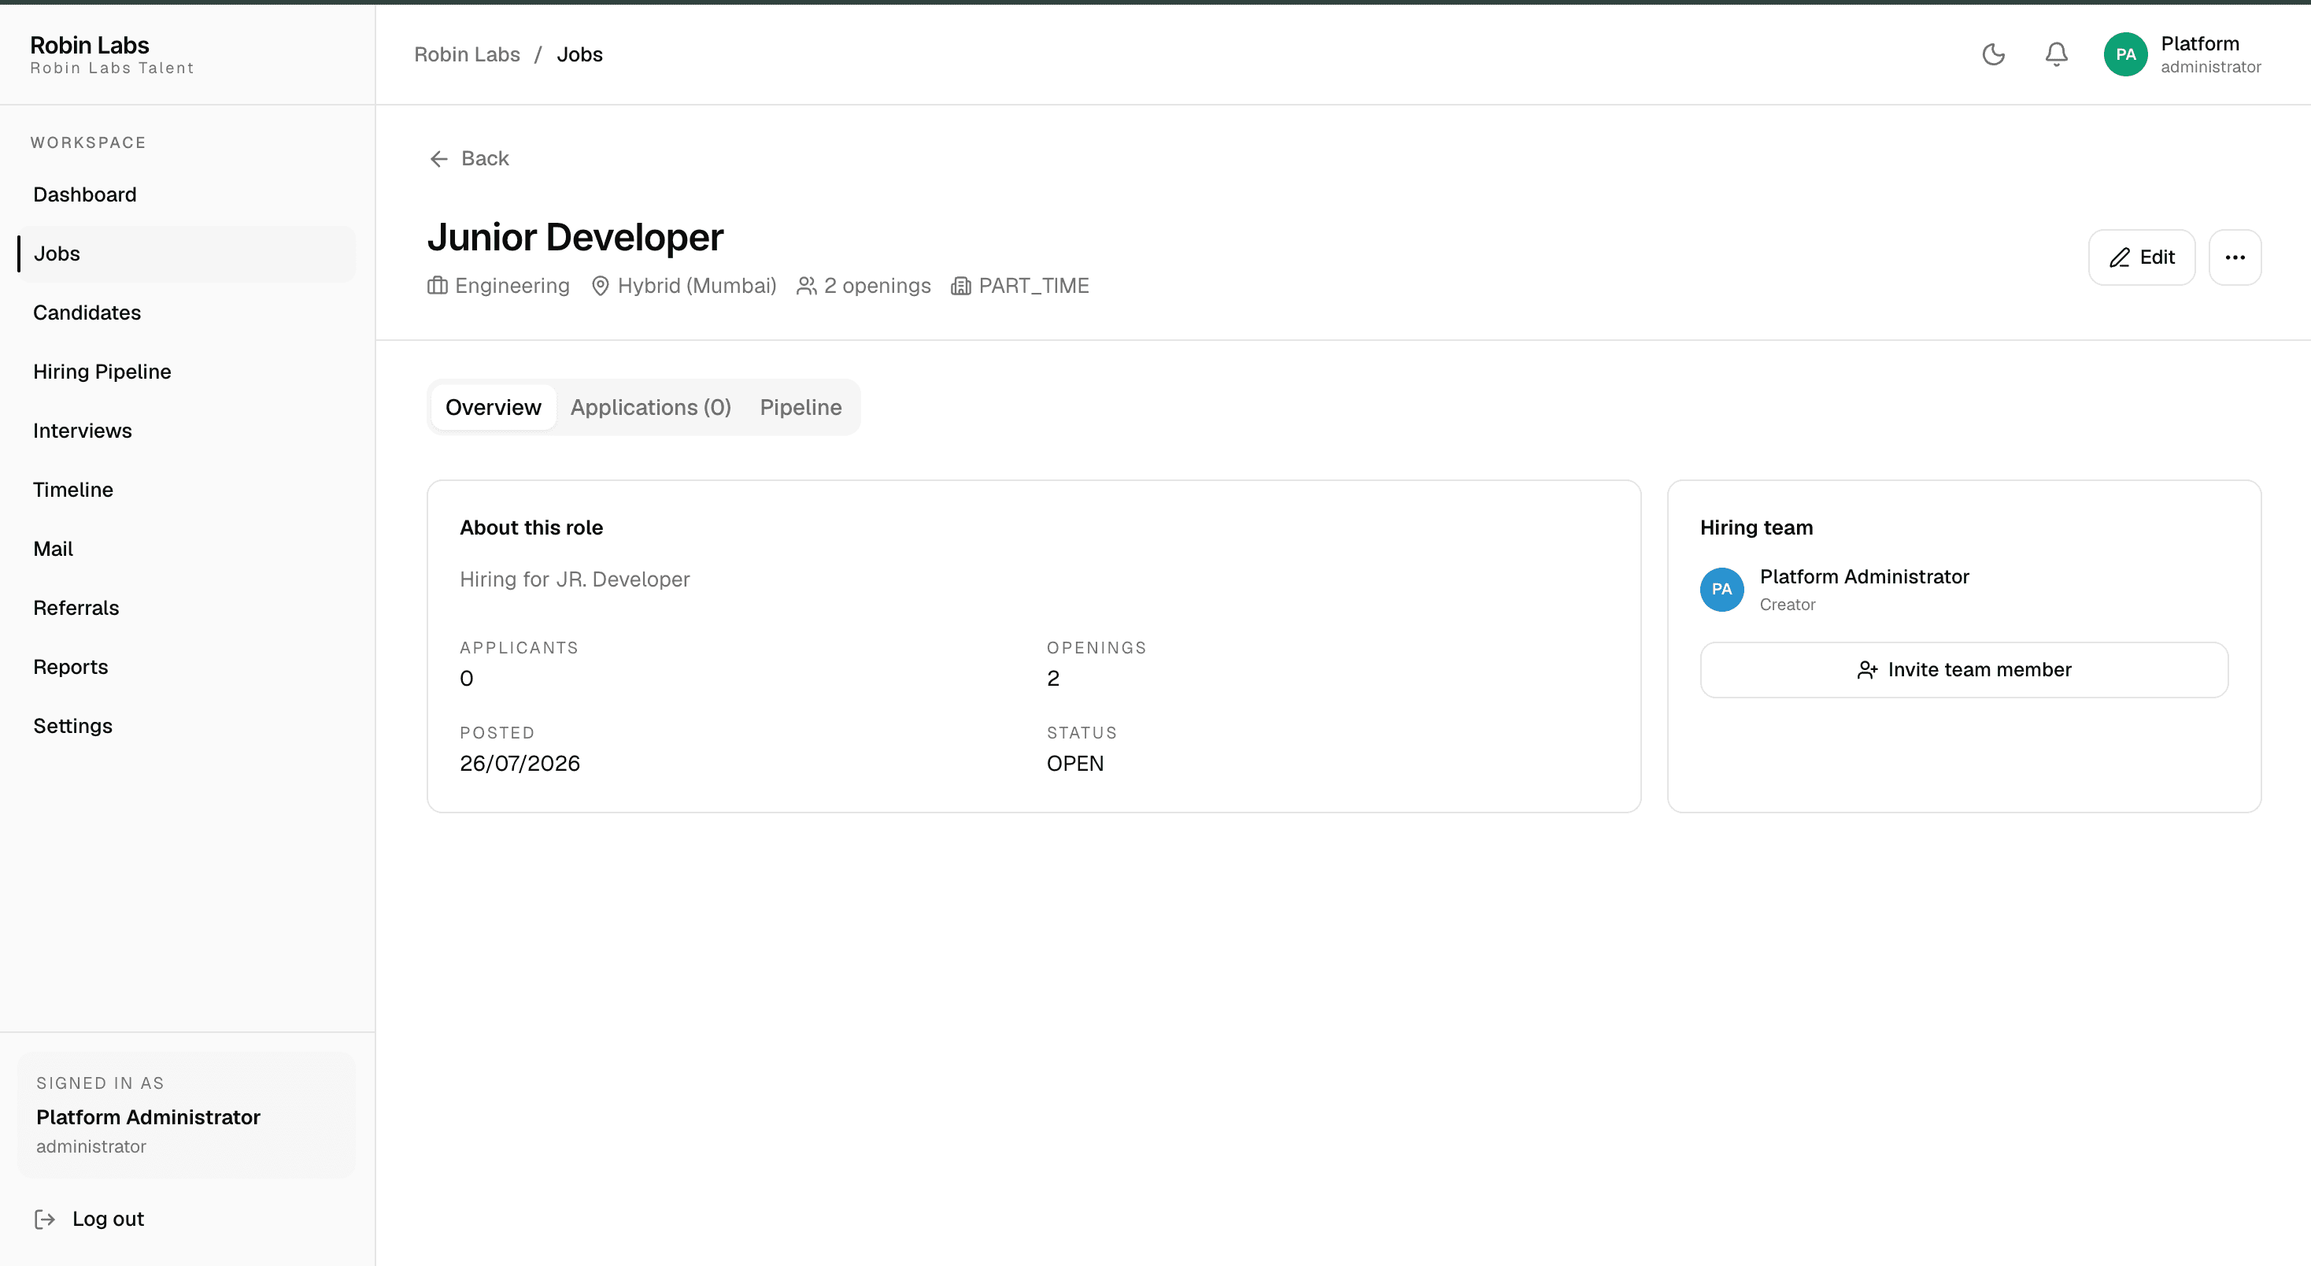
Task: Click the Log out arrow icon
Action: pyautogui.click(x=45, y=1219)
